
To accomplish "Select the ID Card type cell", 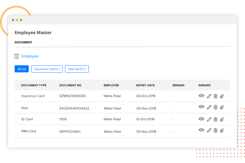I will click(x=27, y=119).
